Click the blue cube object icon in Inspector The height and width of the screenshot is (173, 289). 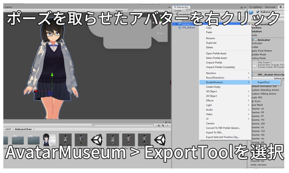251,12
